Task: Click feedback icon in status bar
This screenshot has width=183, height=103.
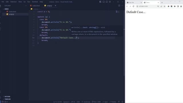Action: click(119, 102)
